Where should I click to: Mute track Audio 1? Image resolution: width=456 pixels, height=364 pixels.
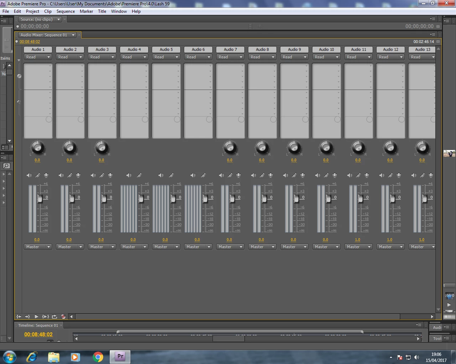[29, 175]
